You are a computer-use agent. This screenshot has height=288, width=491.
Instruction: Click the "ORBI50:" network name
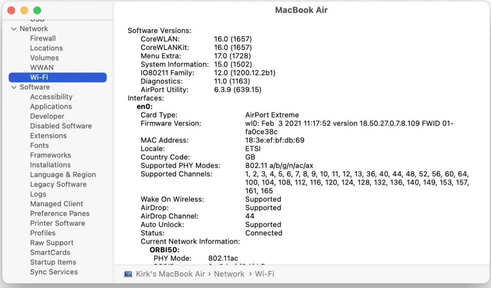[165, 250]
